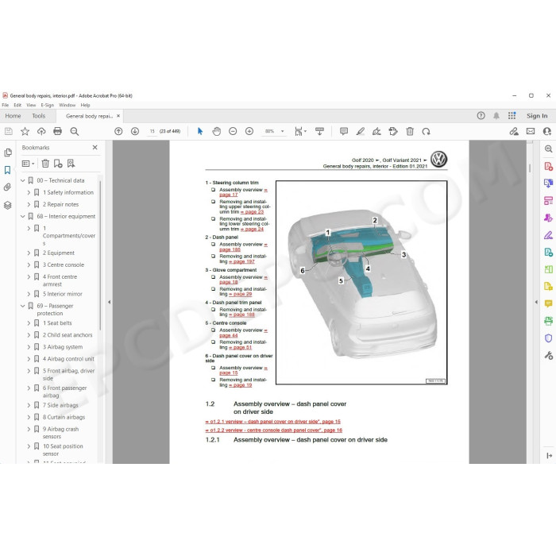The width and height of the screenshot is (556, 556).
Task: Open the Protect shield tool in right pane
Action: click(549, 338)
